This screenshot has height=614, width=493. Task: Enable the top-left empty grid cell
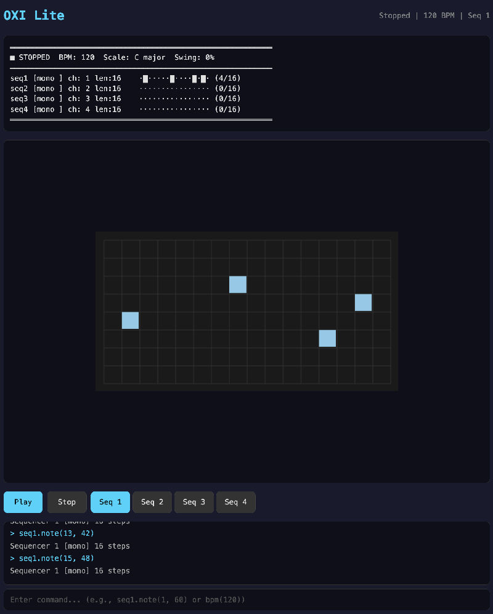coord(112,249)
